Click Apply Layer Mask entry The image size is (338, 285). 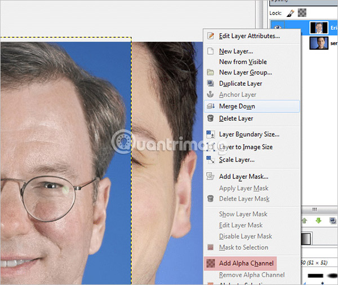(x=252, y=188)
